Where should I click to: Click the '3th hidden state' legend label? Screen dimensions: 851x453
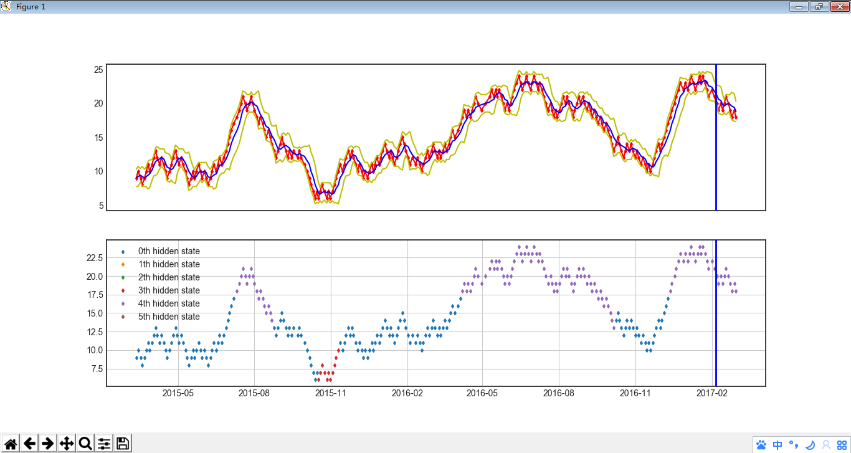click(169, 290)
